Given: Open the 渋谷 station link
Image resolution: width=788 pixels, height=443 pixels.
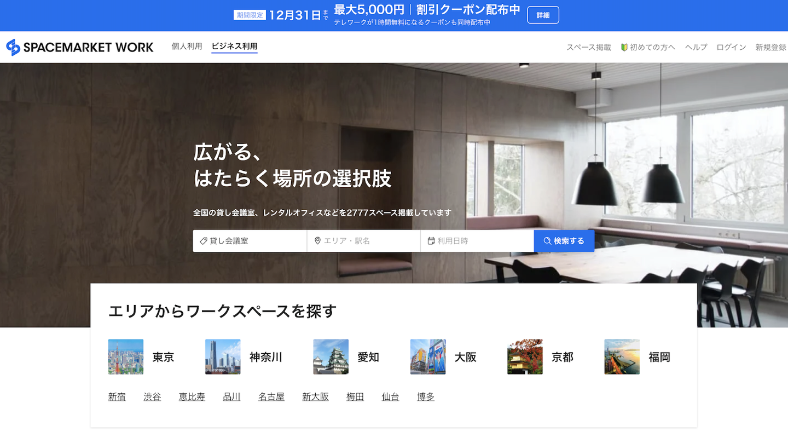Looking at the screenshot, I should pyautogui.click(x=153, y=397).
